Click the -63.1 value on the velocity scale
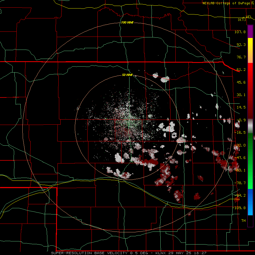 (x=240, y=170)
